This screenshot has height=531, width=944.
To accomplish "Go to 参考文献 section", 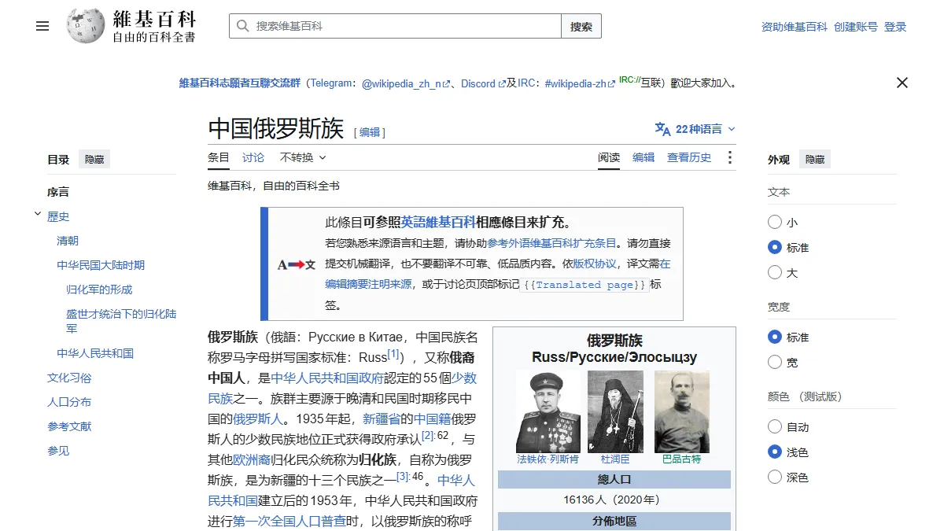I will point(69,426).
